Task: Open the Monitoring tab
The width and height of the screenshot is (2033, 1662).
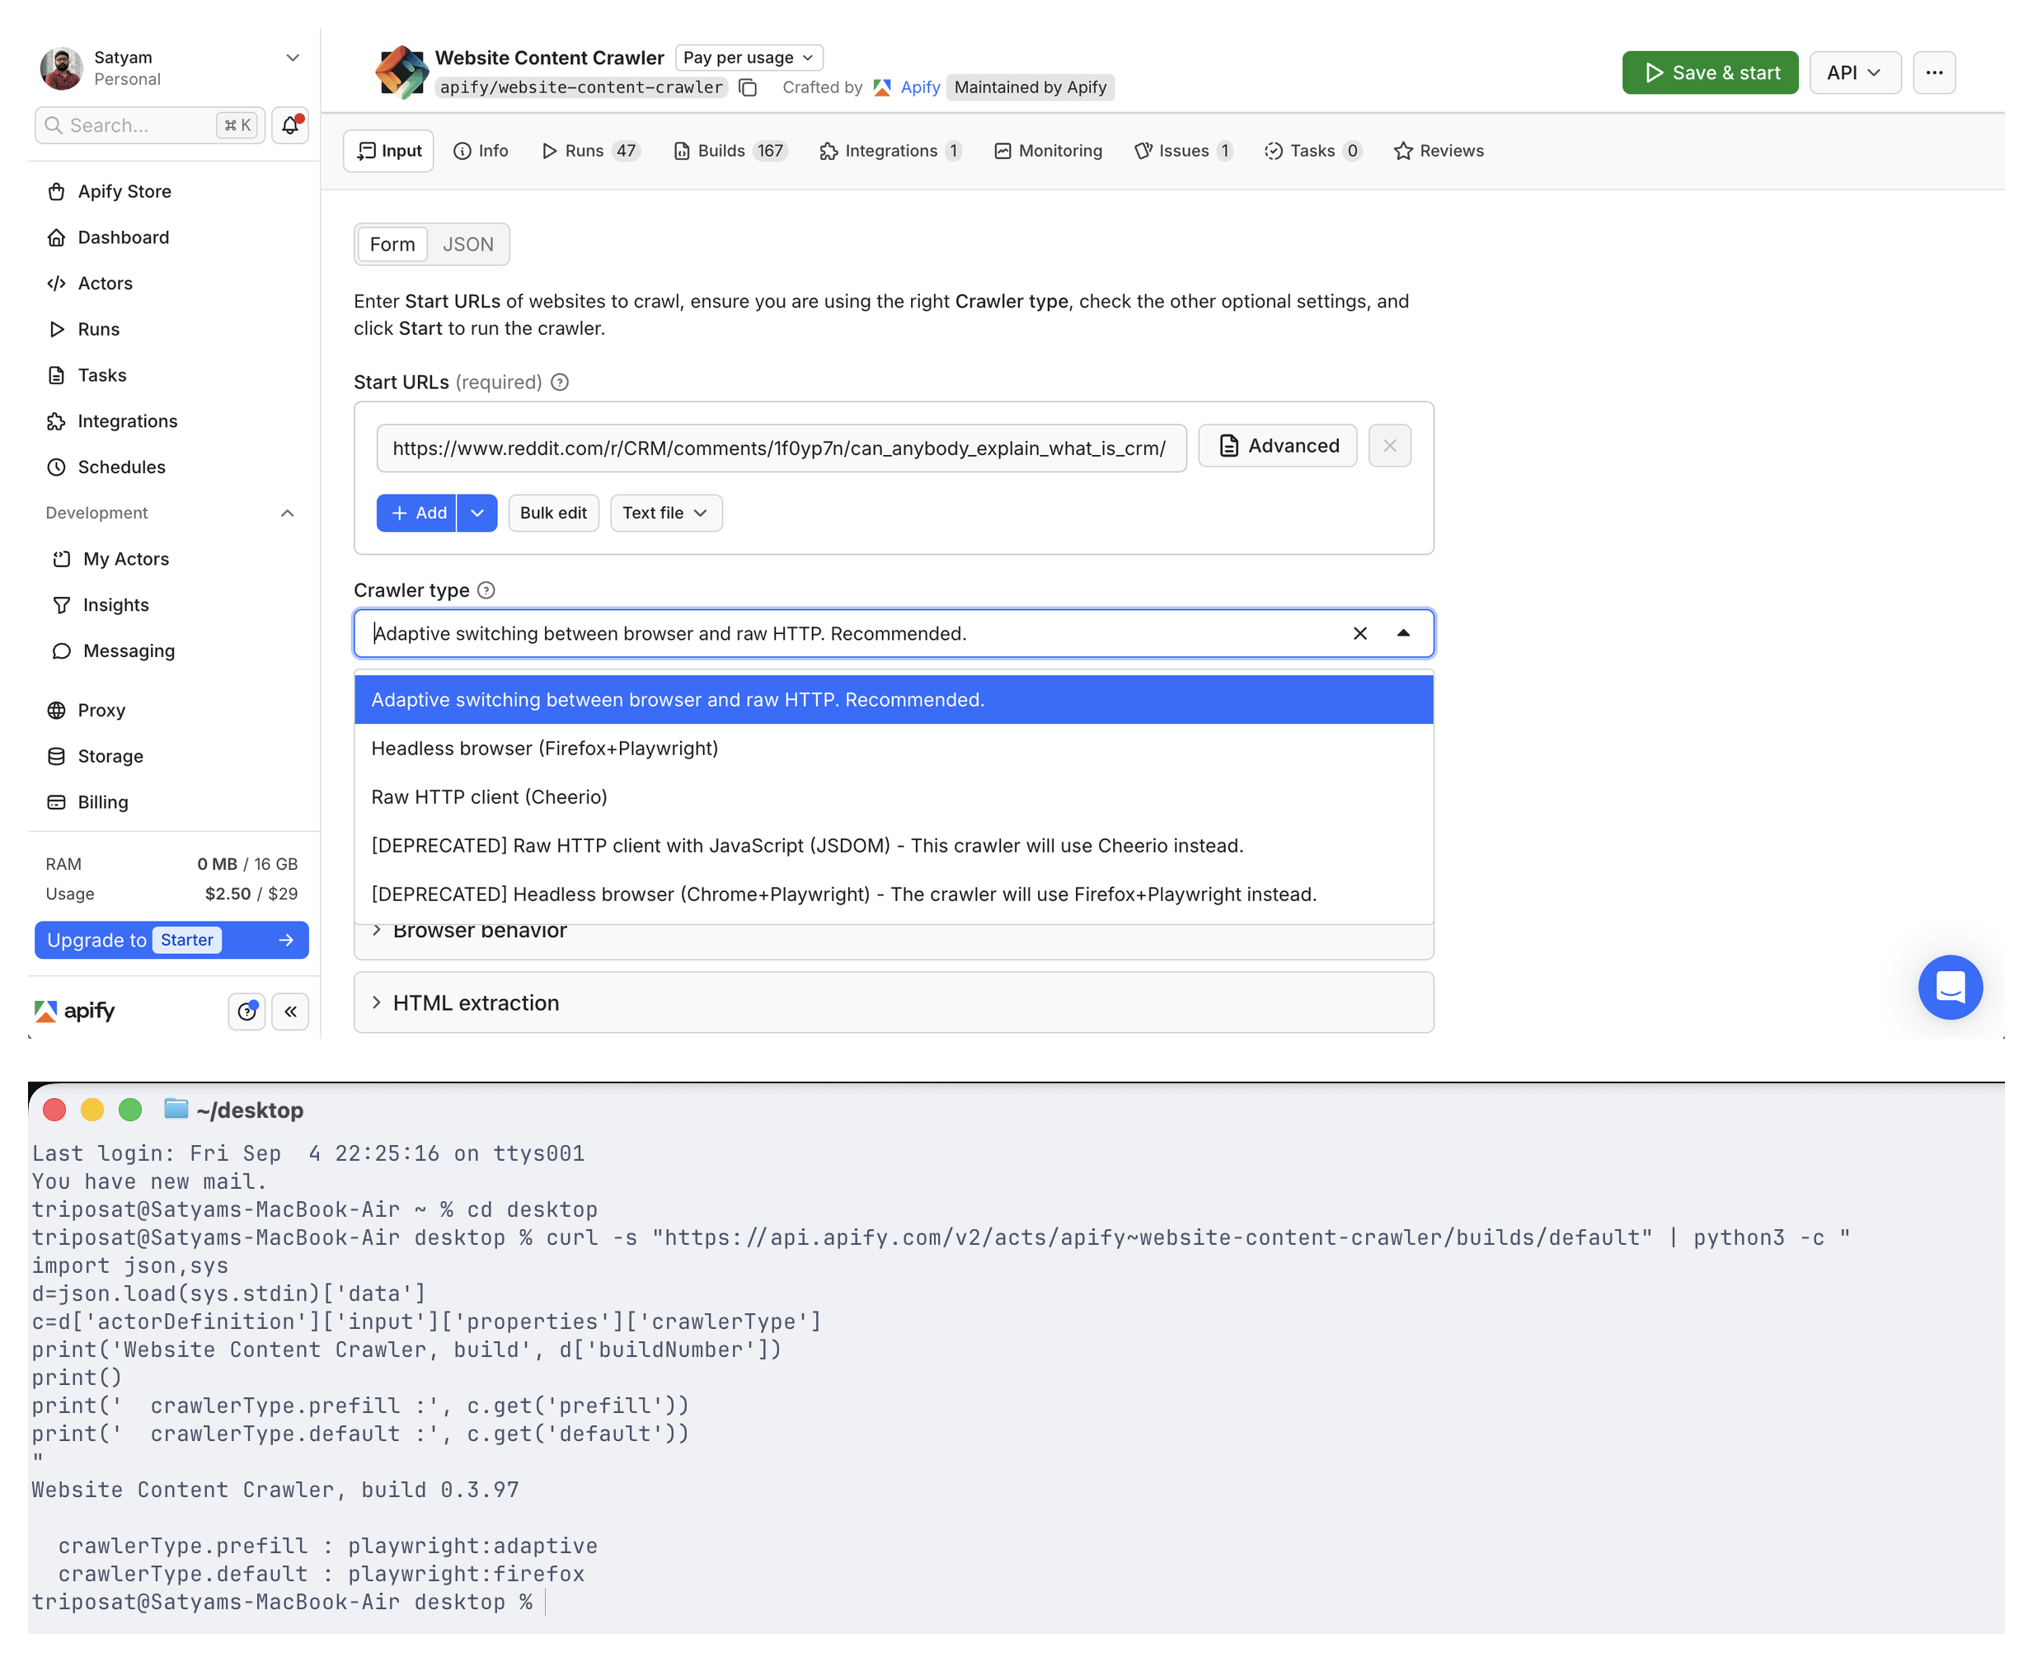Action: click(x=1048, y=151)
